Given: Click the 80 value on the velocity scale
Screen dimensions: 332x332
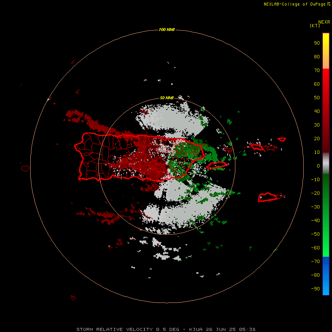Looking at the screenshot, I should click(x=317, y=57).
